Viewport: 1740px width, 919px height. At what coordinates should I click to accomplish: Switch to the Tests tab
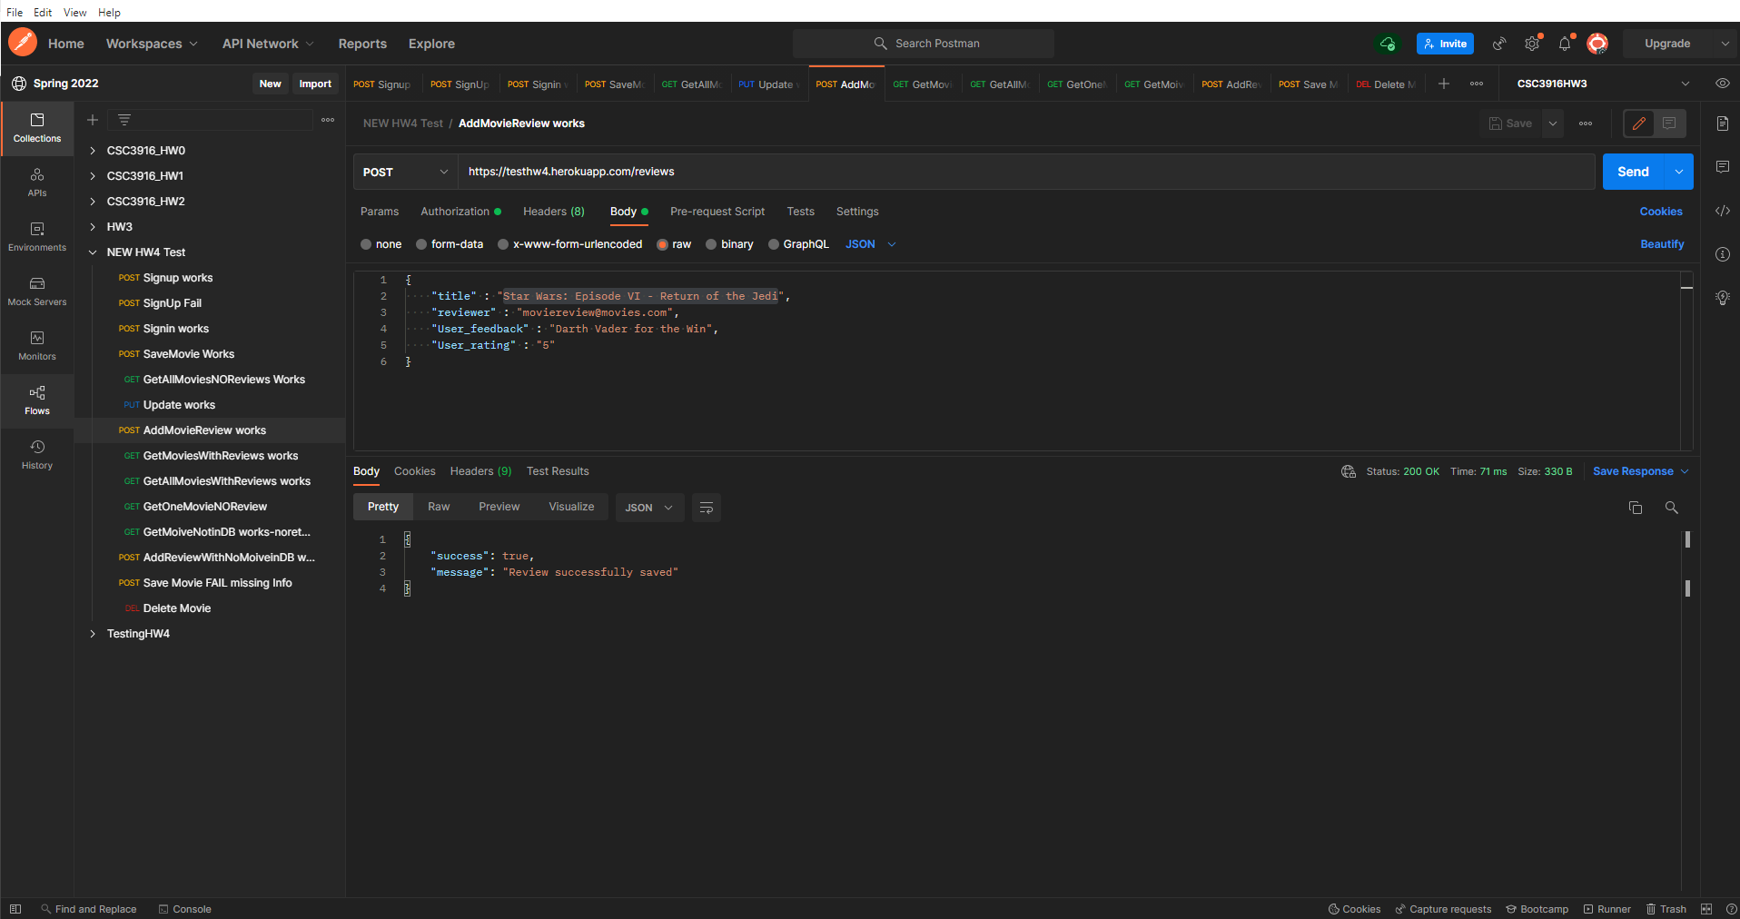(800, 212)
